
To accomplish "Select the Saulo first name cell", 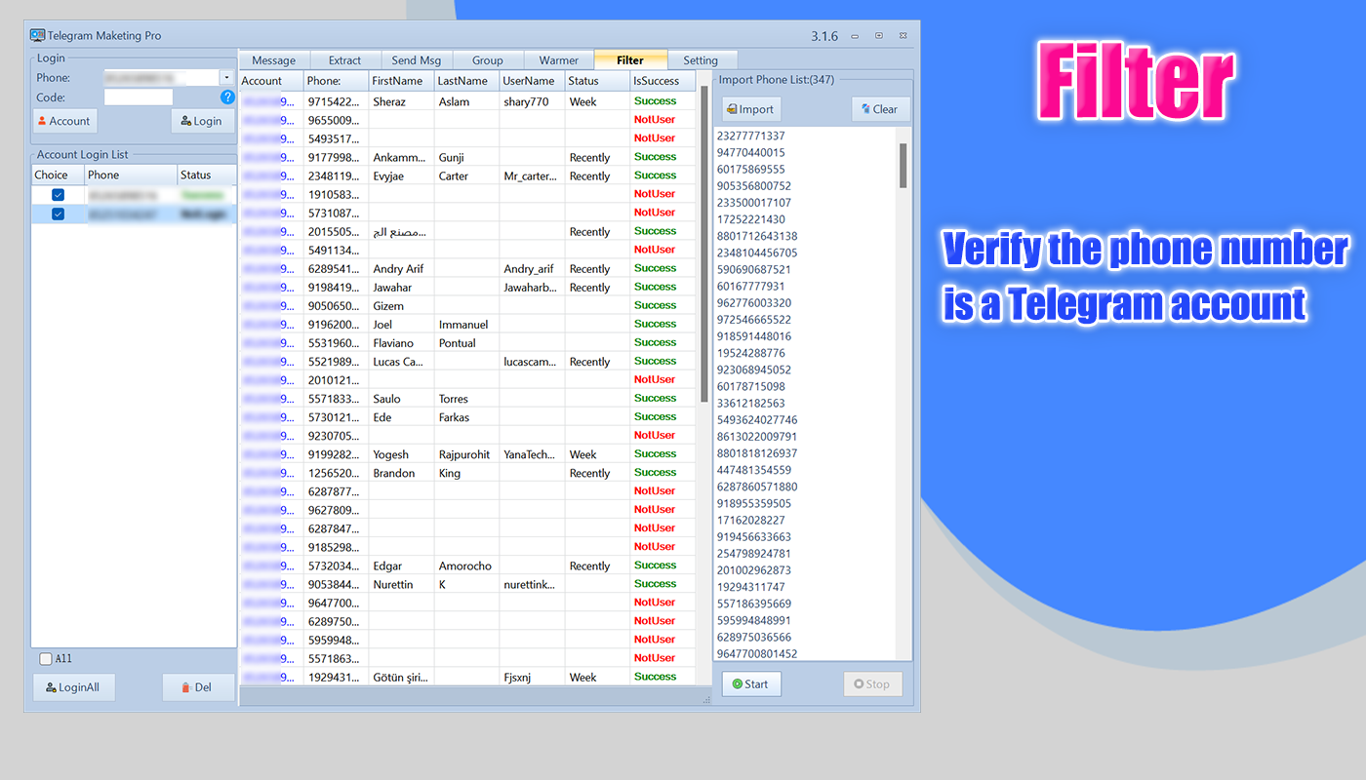I will (x=402, y=399).
